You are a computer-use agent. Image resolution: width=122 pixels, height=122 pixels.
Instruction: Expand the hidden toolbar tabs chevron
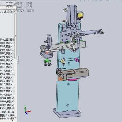(x=15, y=4)
